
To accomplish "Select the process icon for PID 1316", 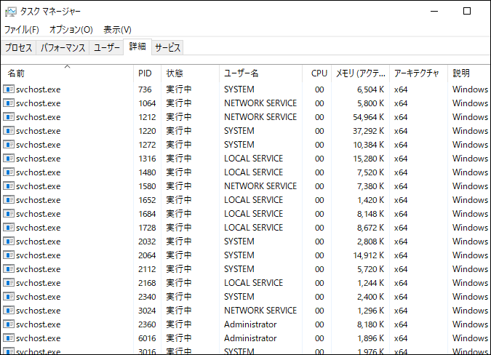I will click(x=9, y=158).
